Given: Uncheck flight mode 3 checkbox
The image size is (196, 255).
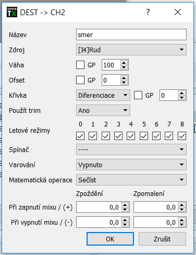Looking at the screenshot, I should (118, 136).
